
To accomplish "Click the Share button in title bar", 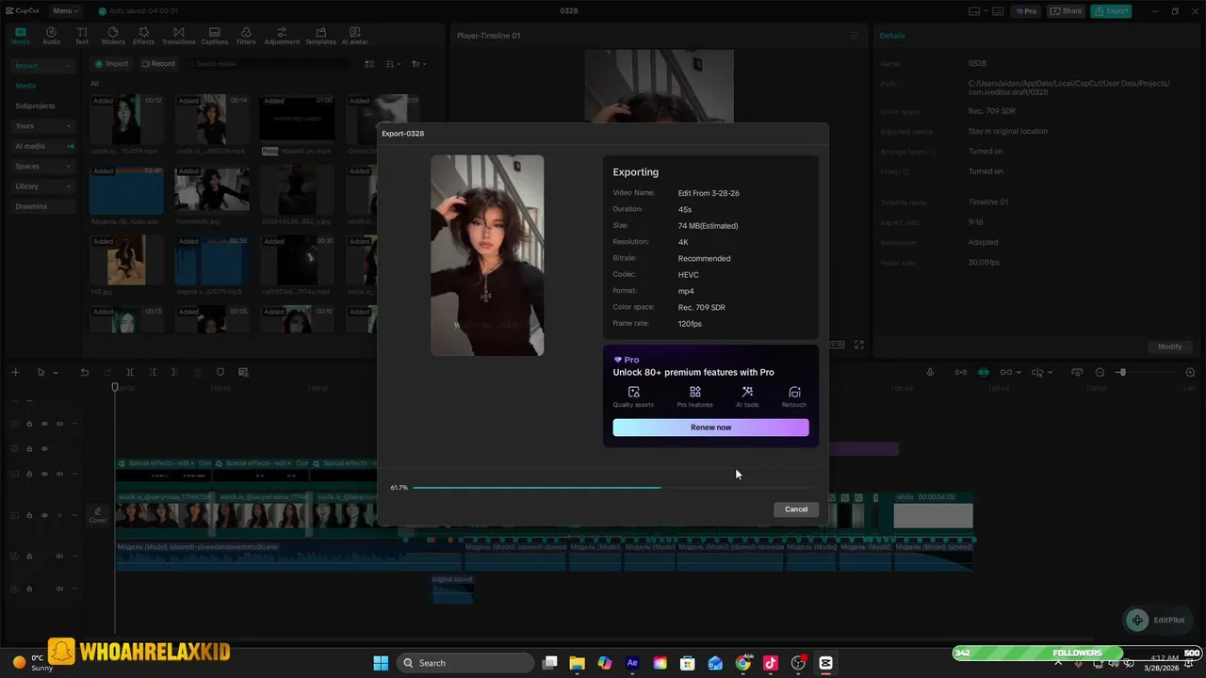I will tap(1066, 11).
